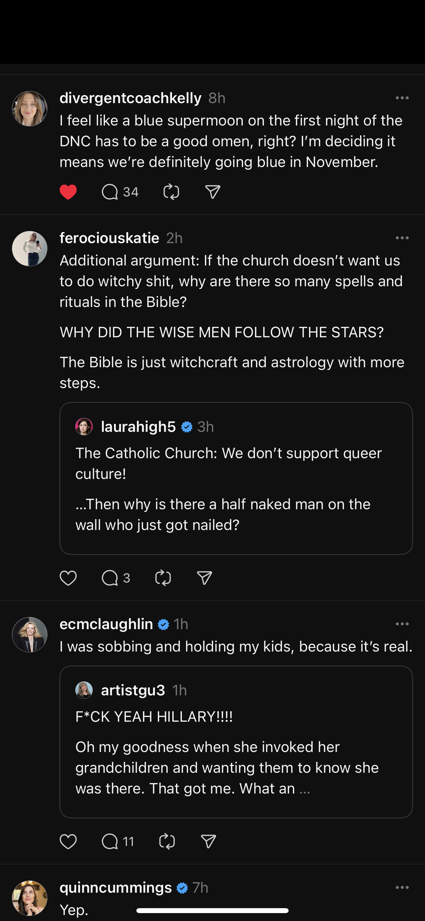Repost divergentcoachkelly's blue supermoon post
Viewport: 425px width, 921px height.
[171, 192]
